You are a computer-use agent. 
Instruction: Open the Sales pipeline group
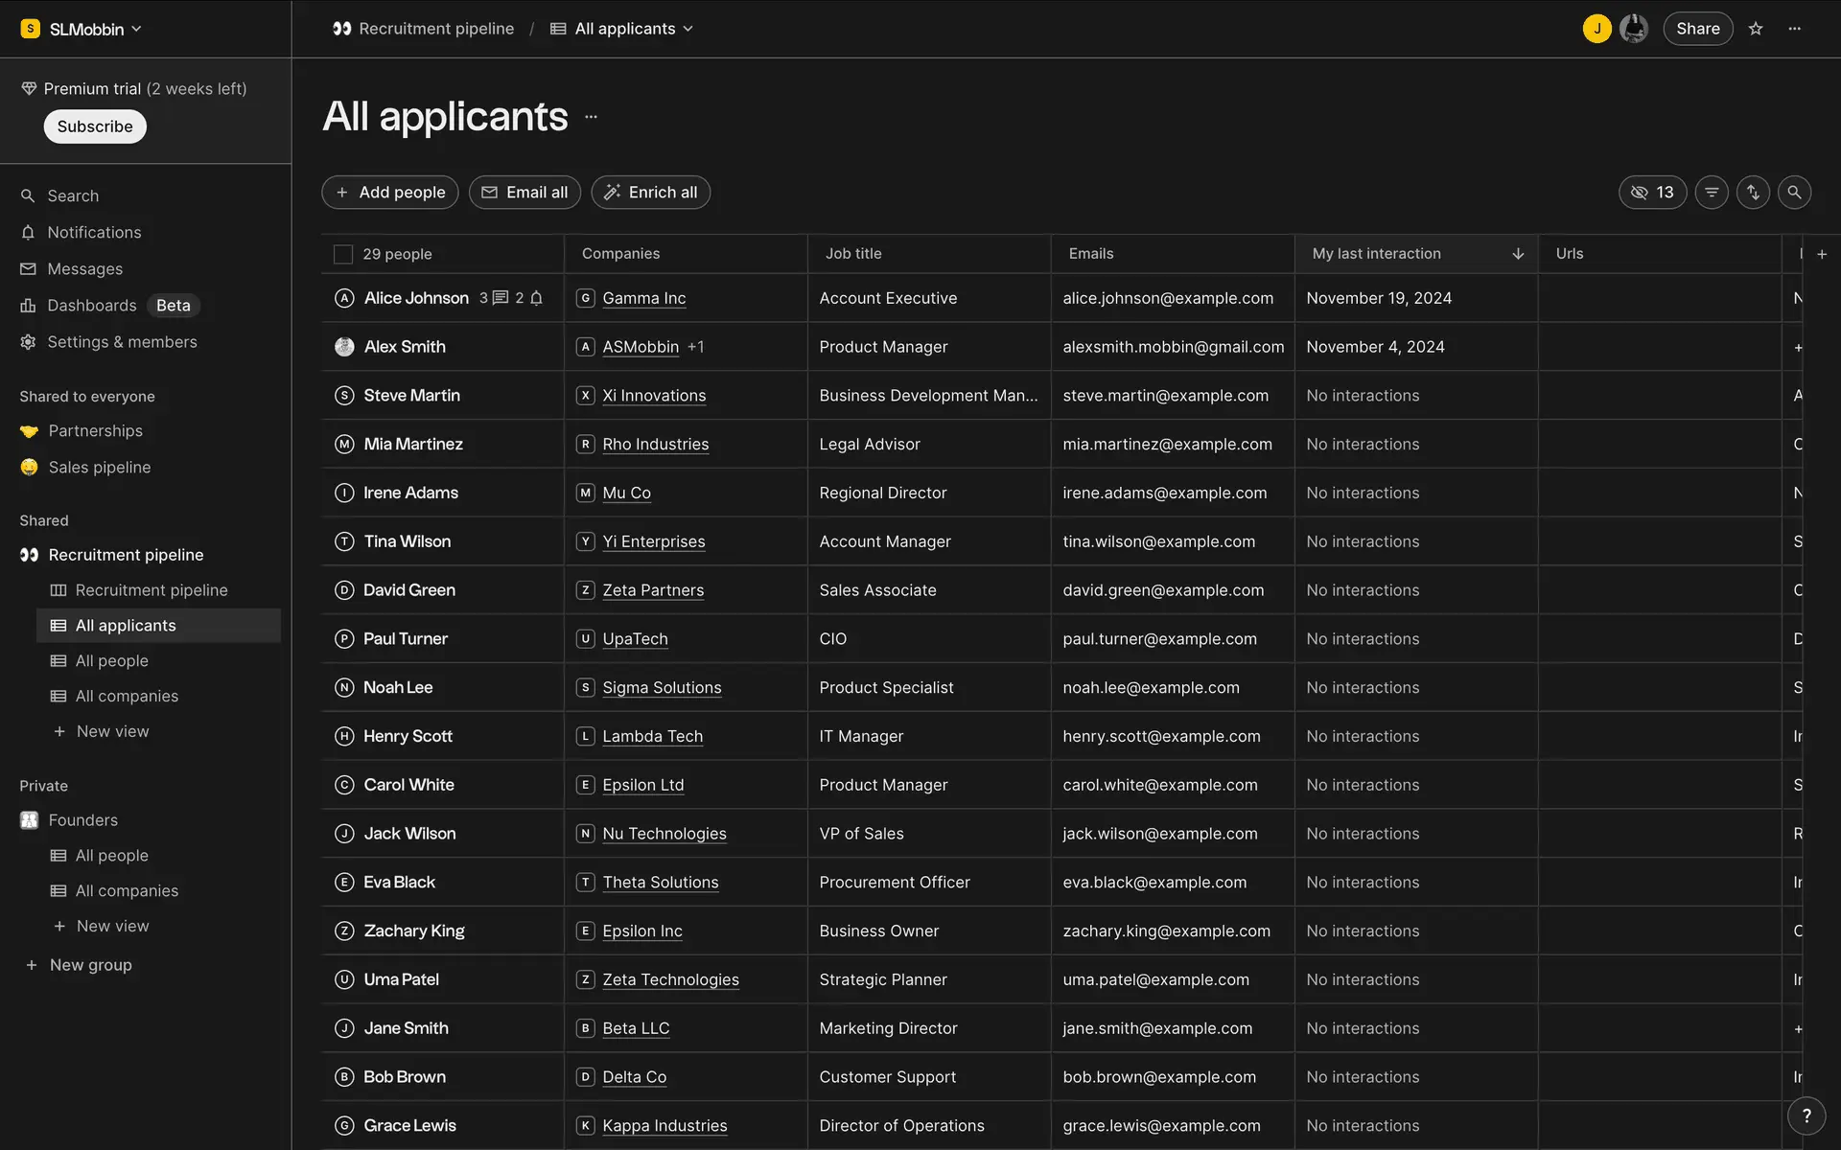[100, 468]
